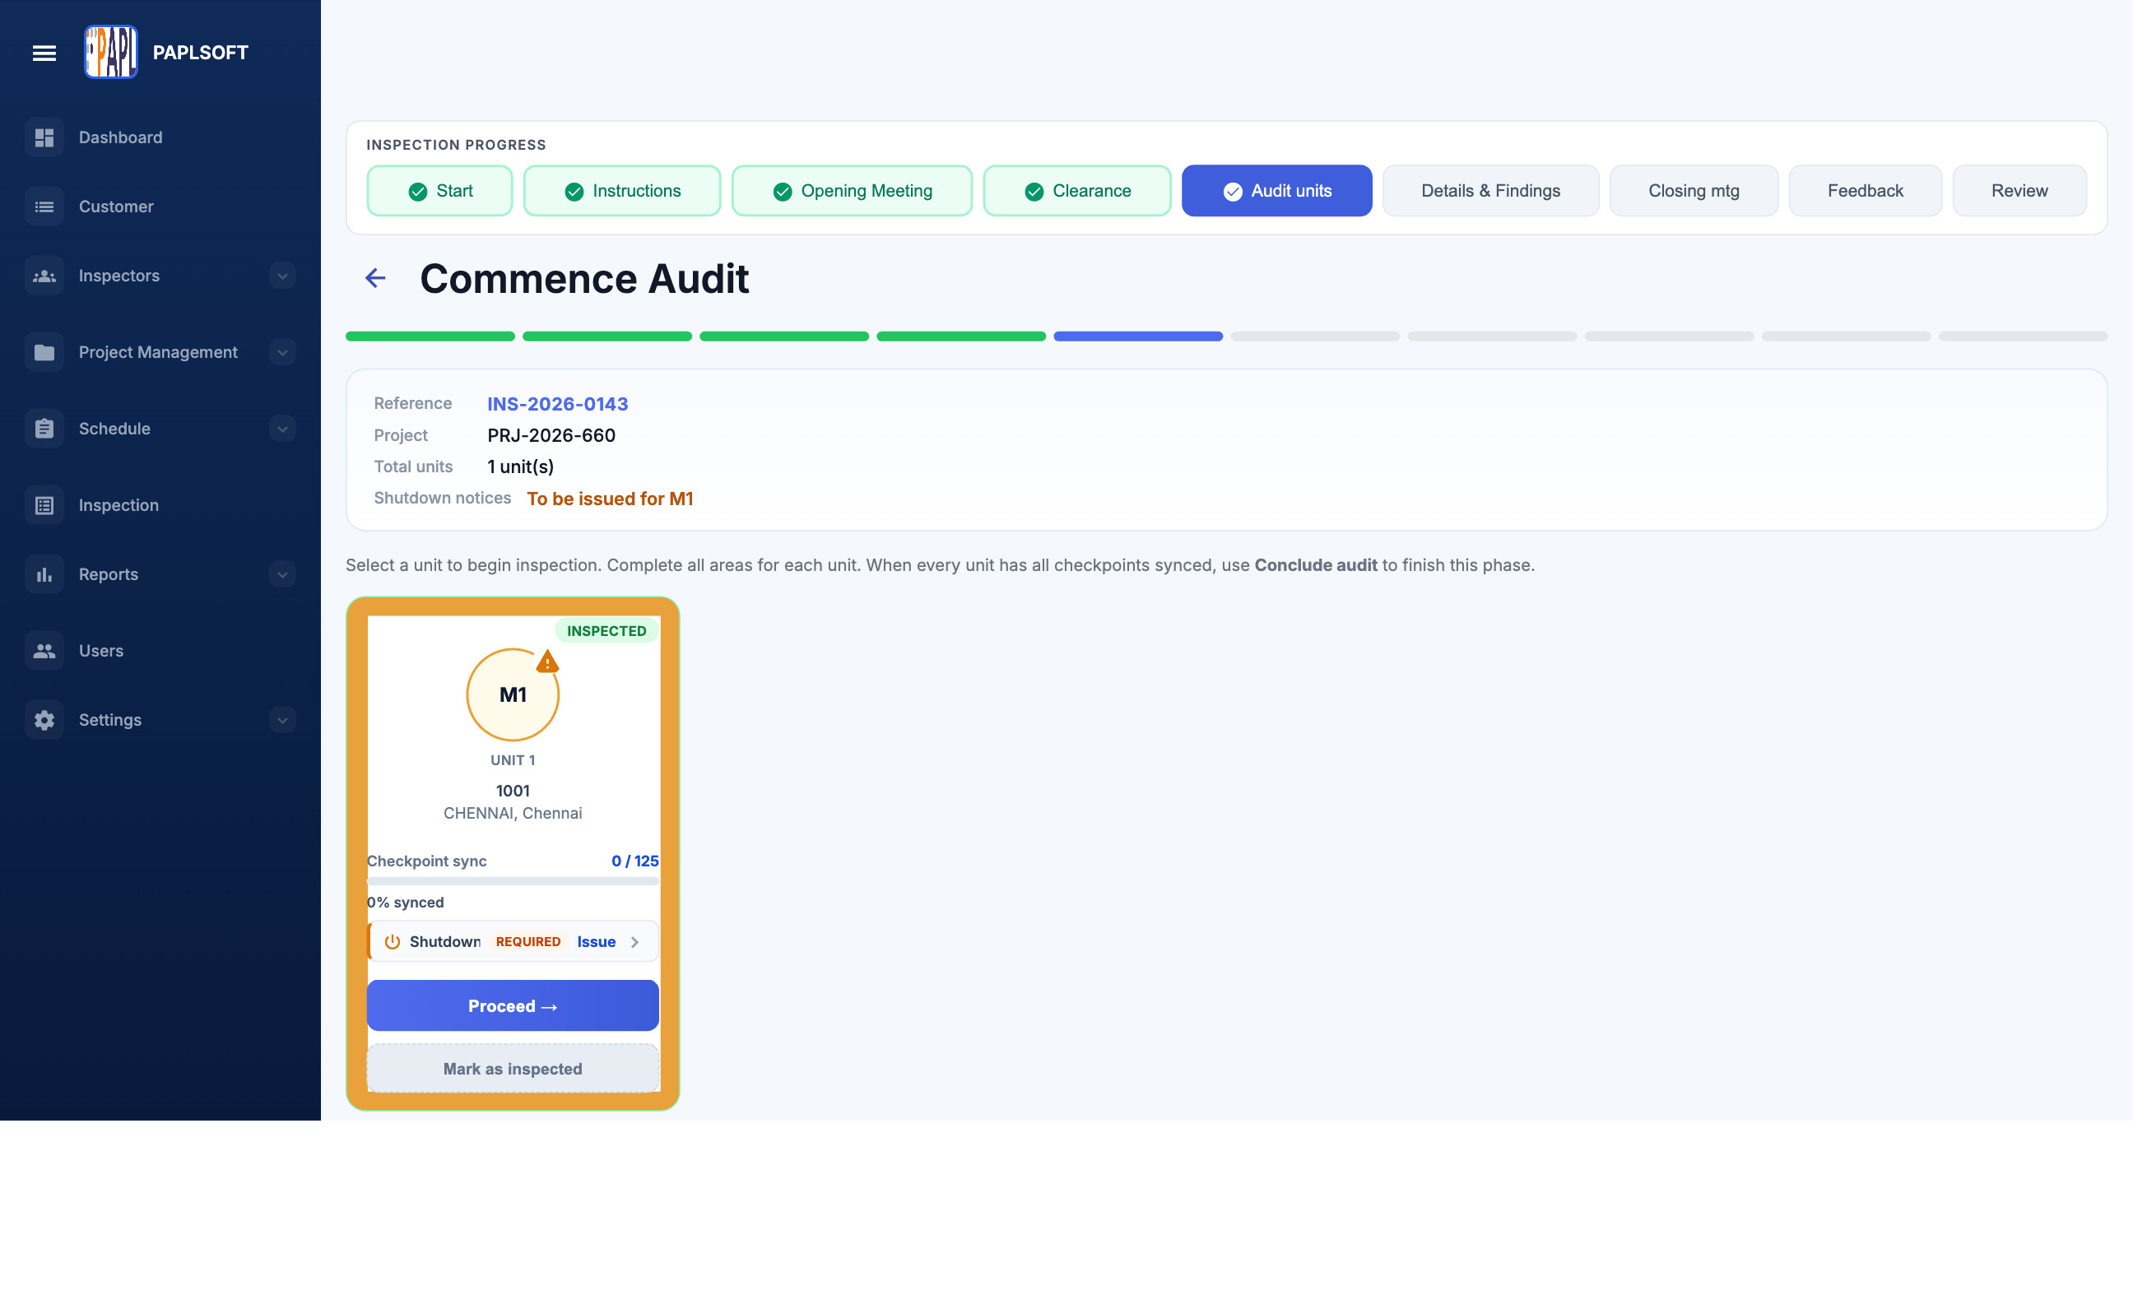The height and width of the screenshot is (1309, 2133).
Task: Expand the Schedule submenu chevron
Action: tap(282, 429)
